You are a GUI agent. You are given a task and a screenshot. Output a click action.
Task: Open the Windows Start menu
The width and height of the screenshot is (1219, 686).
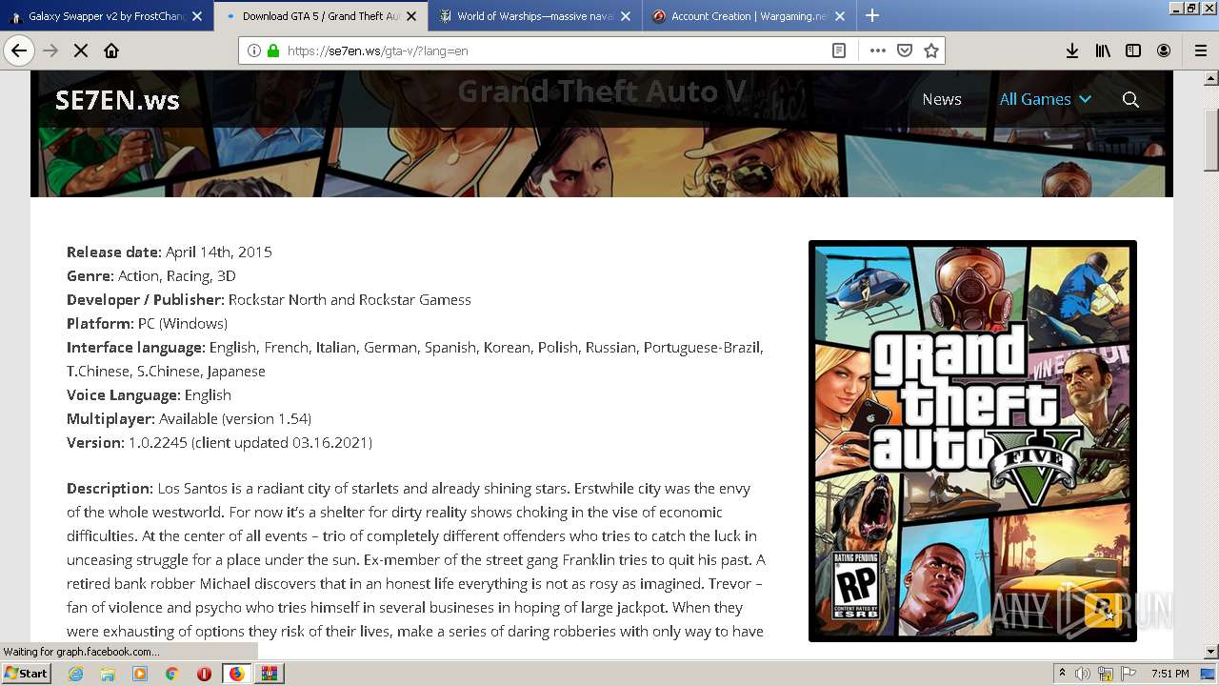(x=27, y=674)
